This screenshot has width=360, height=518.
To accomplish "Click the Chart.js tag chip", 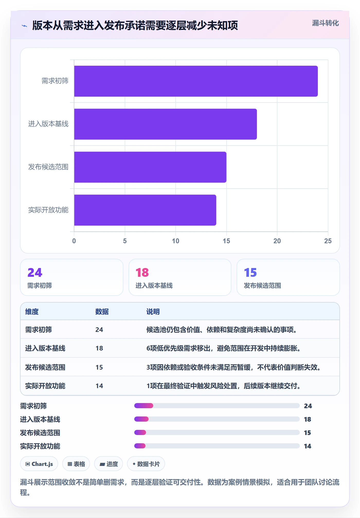I will (39, 464).
